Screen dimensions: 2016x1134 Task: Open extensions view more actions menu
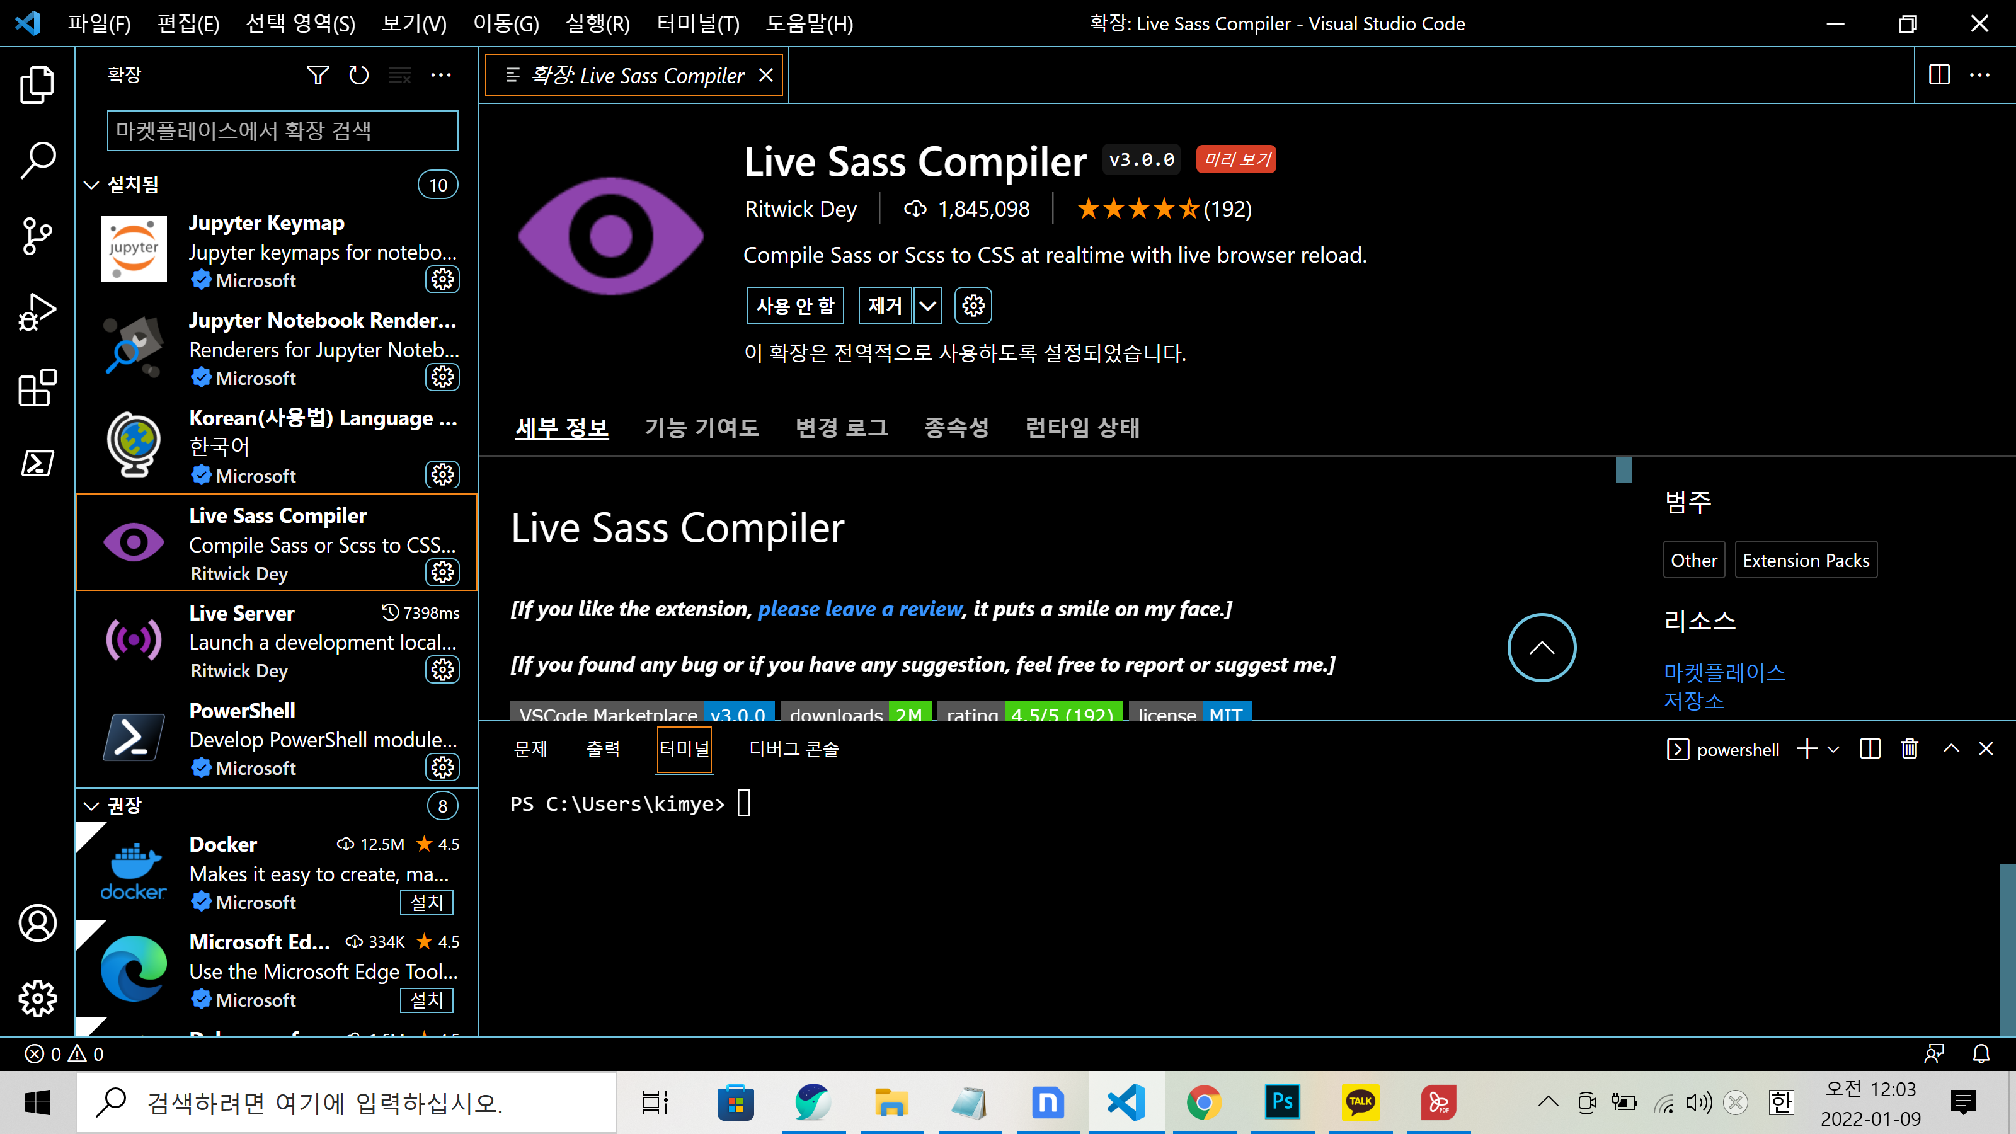click(440, 75)
